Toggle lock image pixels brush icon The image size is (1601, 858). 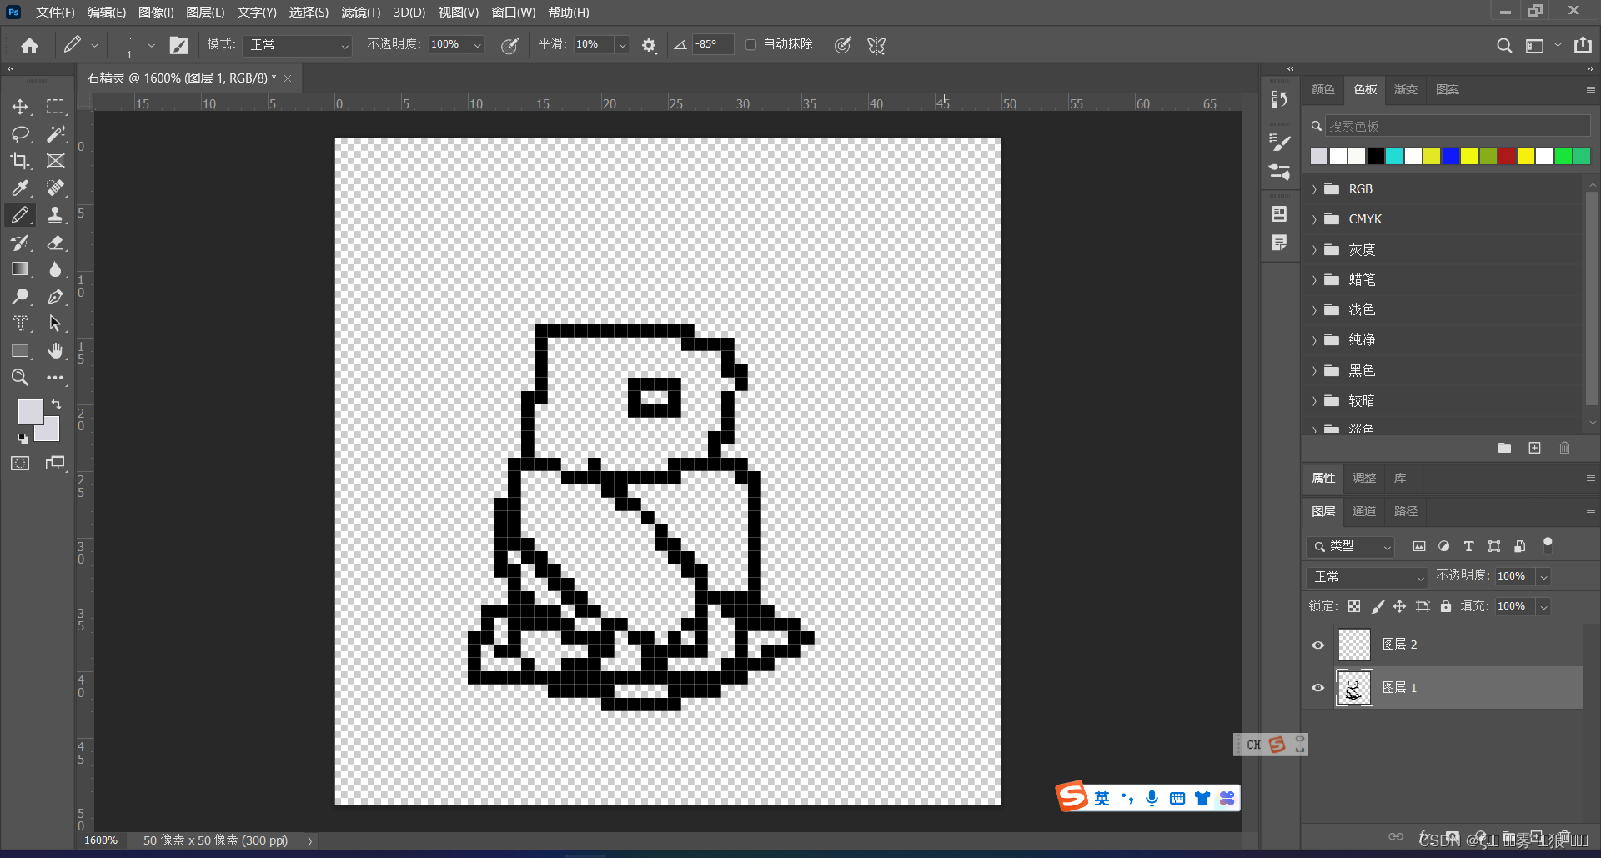pyautogui.click(x=1378, y=606)
